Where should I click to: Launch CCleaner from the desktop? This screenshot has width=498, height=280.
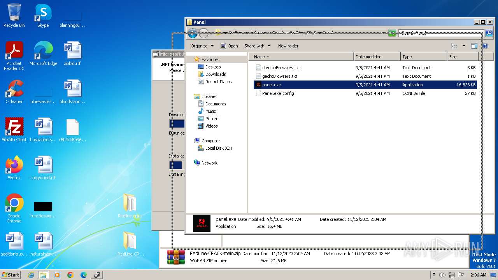click(x=14, y=92)
